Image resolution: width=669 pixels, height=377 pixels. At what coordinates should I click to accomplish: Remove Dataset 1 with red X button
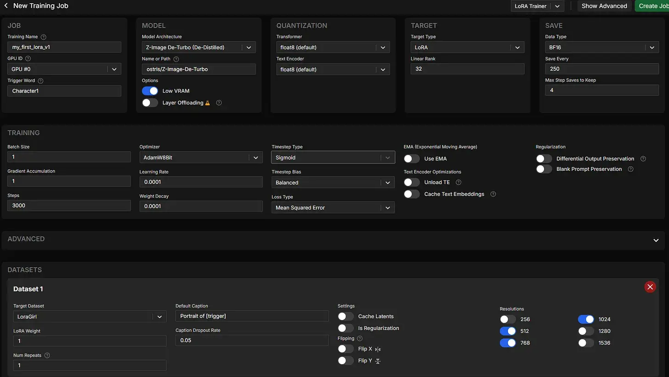tap(650, 287)
